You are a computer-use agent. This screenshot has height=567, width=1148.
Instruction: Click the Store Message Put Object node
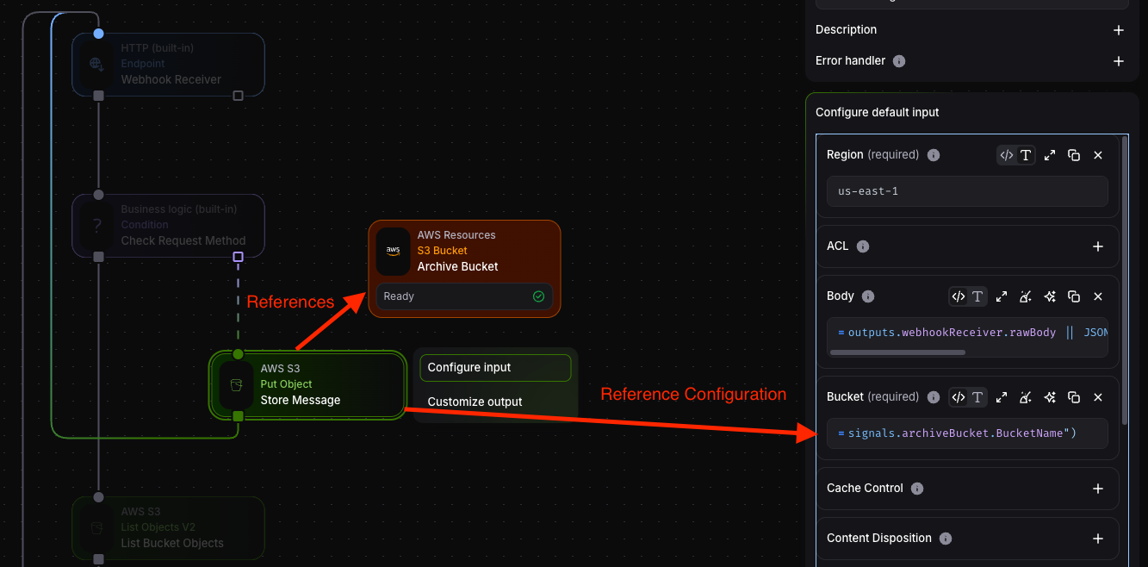[307, 385]
